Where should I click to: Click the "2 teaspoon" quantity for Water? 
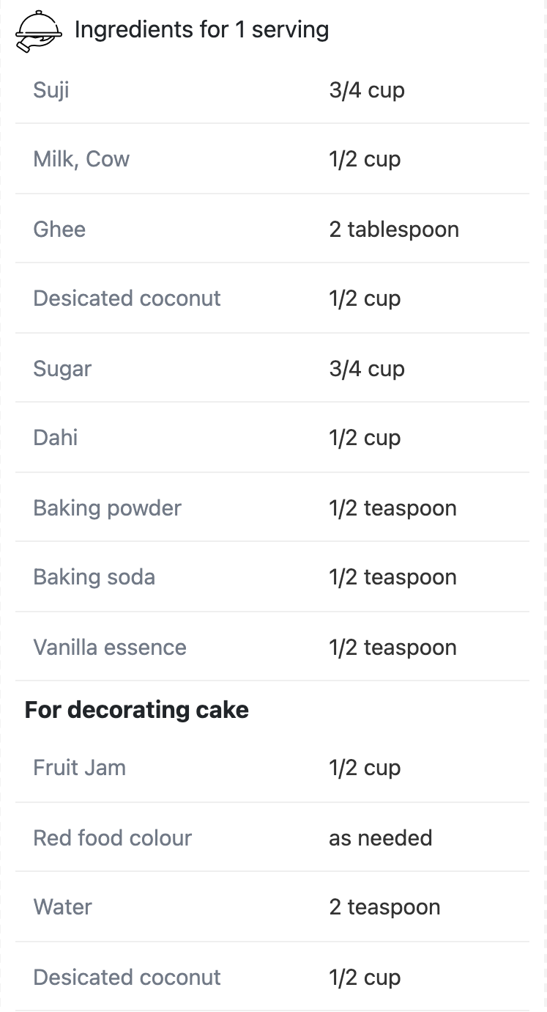coord(384,907)
